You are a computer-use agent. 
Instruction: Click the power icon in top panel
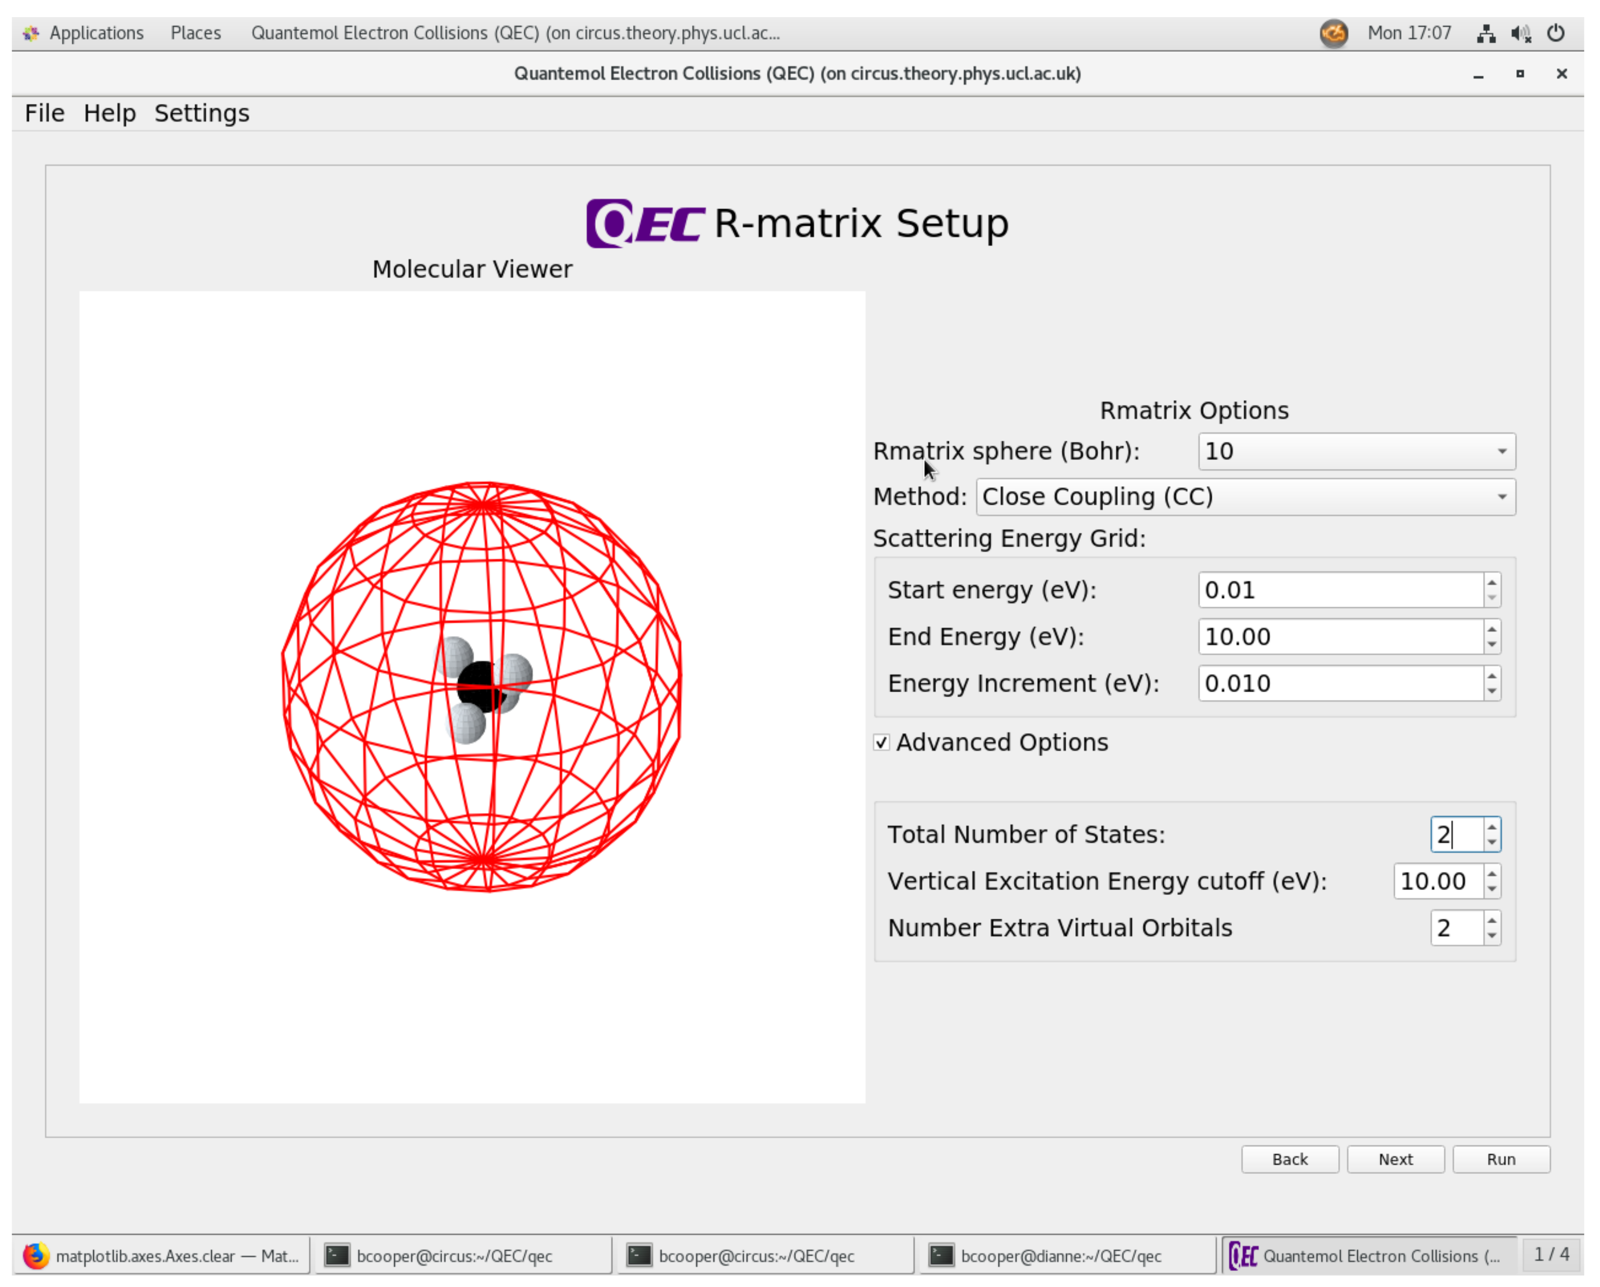pos(1556,34)
